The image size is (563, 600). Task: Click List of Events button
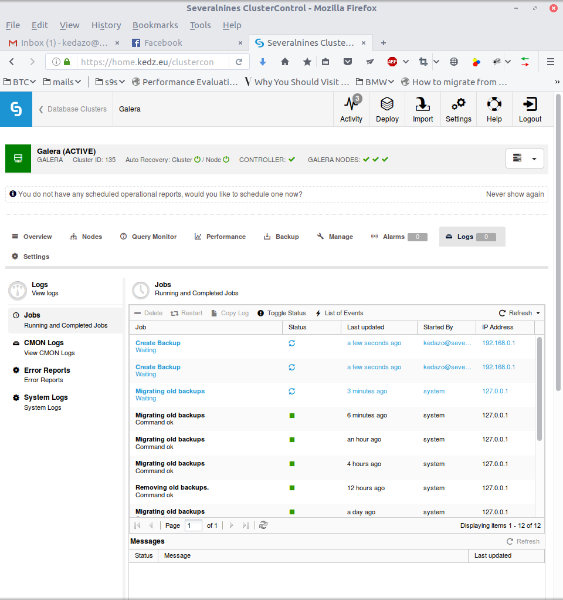tap(339, 313)
